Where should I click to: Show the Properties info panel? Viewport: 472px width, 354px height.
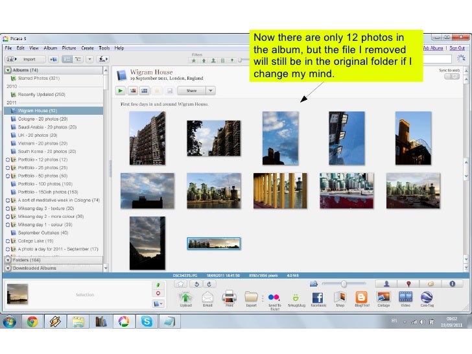452,283
